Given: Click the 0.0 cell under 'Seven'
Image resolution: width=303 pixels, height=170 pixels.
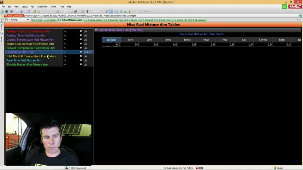Looking at the screenshot, I should pyautogui.click(x=263, y=44).
